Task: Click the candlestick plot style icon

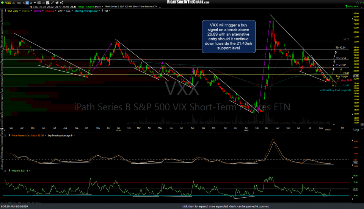Action: click(x=39, y=3)
